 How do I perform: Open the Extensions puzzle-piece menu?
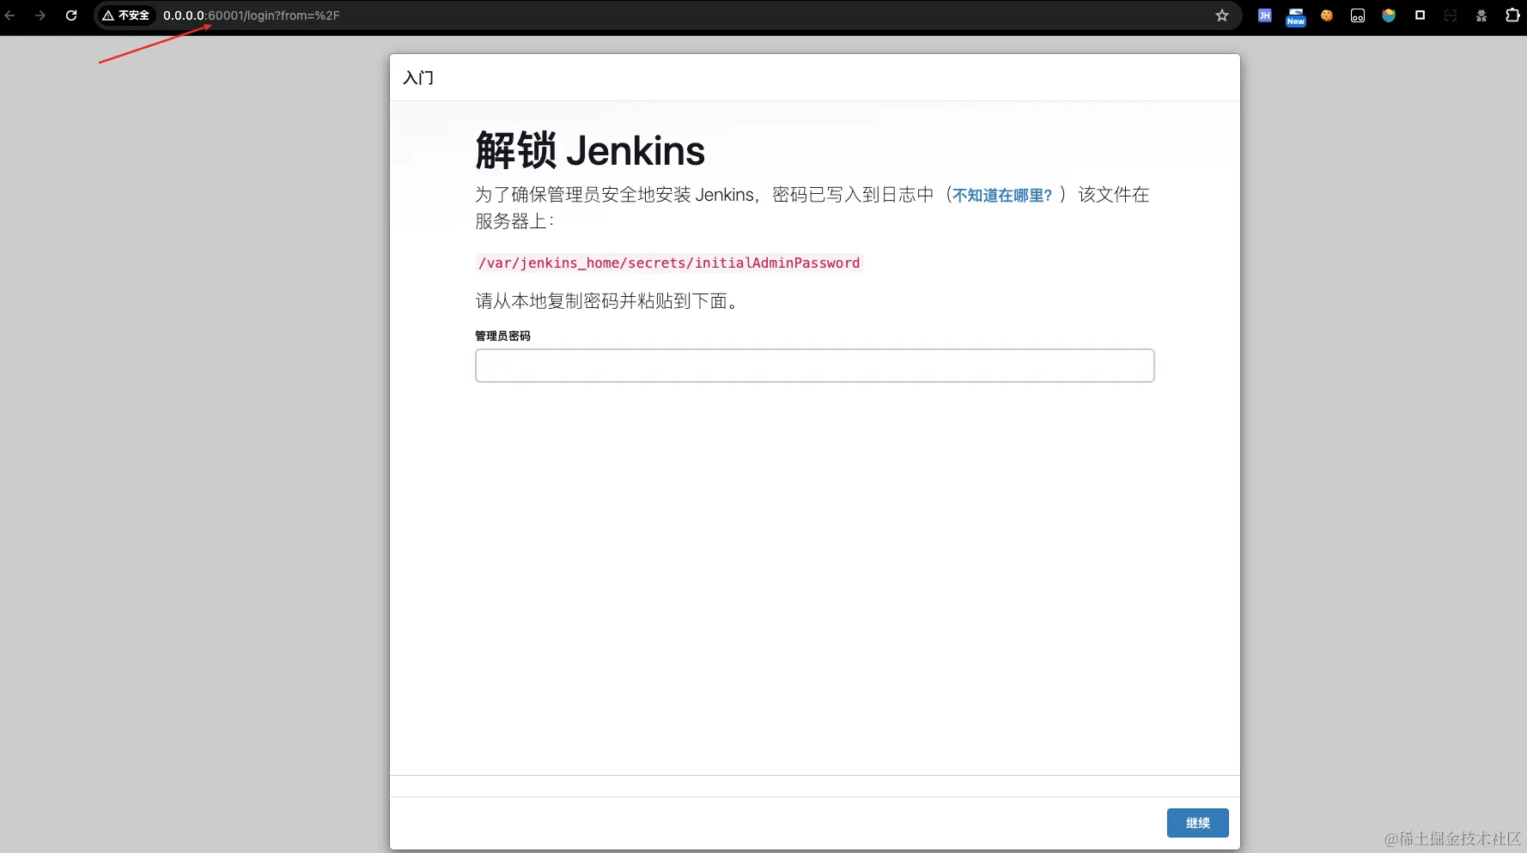pyautogui.click(x=1512, y=15)
